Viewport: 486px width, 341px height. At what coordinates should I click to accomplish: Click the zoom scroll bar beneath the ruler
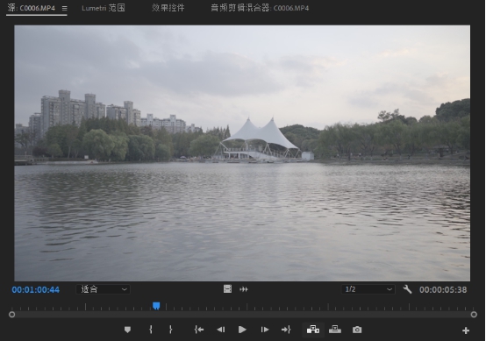point(243,315)
